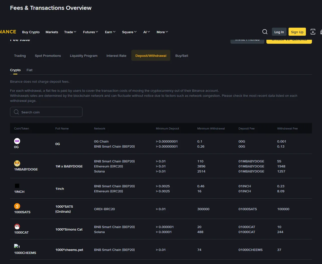
Task: Click the 1INCH coin logo
Action: point(17,186)
